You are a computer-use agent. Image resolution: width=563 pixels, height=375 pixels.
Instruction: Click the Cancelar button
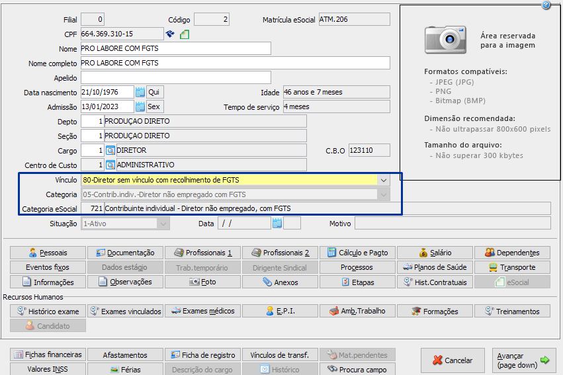pyautogui.click(x=453, y=360)
